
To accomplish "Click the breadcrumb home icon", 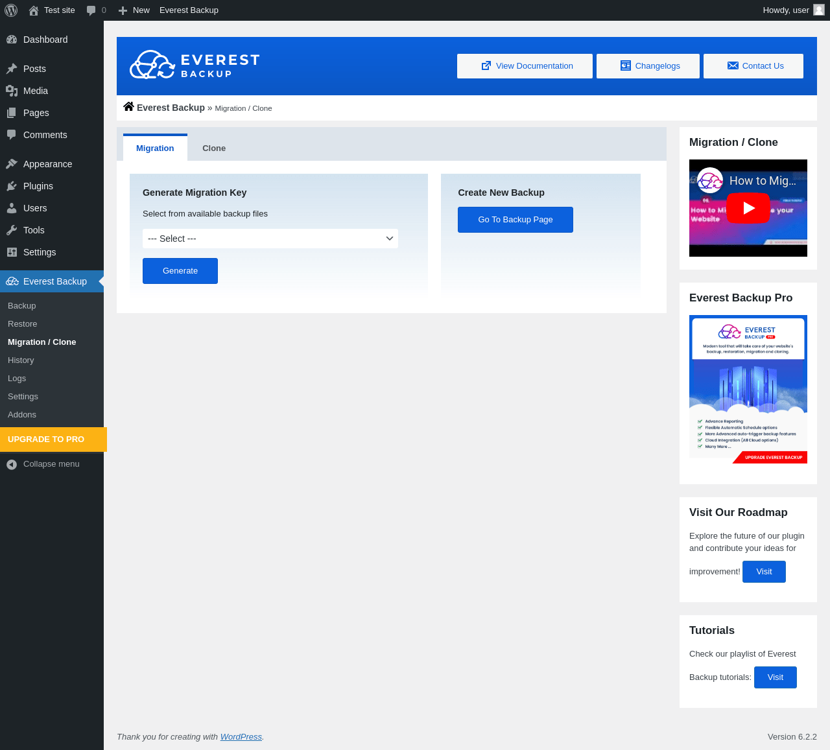I will pyautogui.click(x=128, y=107).
